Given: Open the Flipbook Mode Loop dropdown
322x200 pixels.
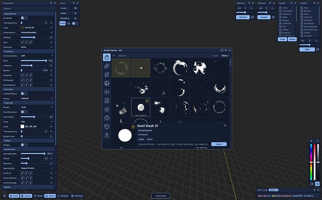Looking at the screenshot, I should 36,107.
